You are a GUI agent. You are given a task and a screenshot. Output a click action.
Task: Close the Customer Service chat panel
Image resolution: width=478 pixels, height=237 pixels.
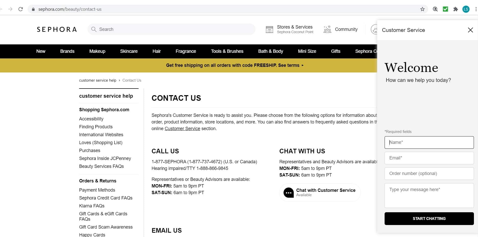[x=470, y=30]
